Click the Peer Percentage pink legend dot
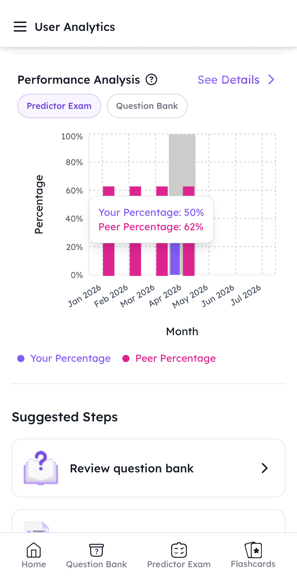 pos(126,359)
